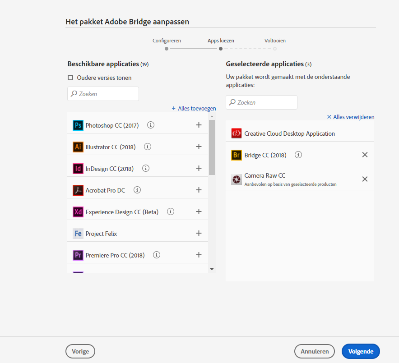
Task: Select the InDesign CC (2018) icon
Action: pyautogui.click(x=78, y=168)
